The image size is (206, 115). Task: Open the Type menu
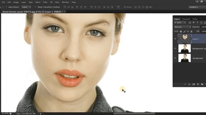pyautogui.click(x=31, y=2)
